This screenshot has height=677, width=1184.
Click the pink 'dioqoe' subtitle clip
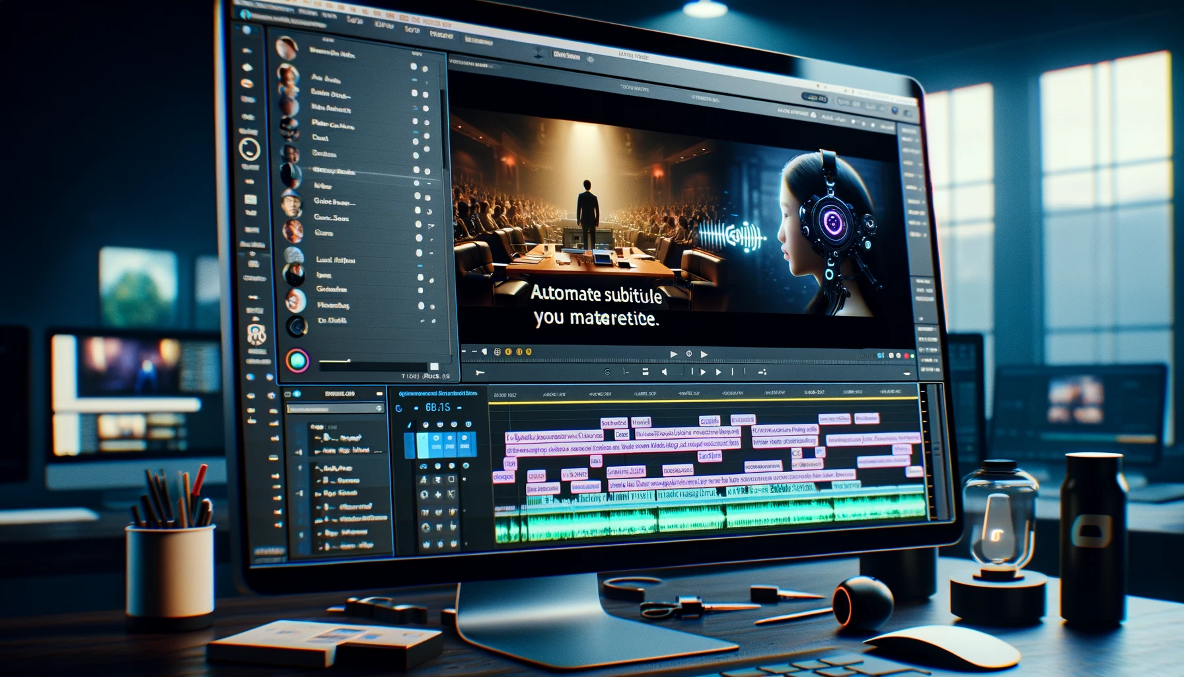(x=503, y=476)
